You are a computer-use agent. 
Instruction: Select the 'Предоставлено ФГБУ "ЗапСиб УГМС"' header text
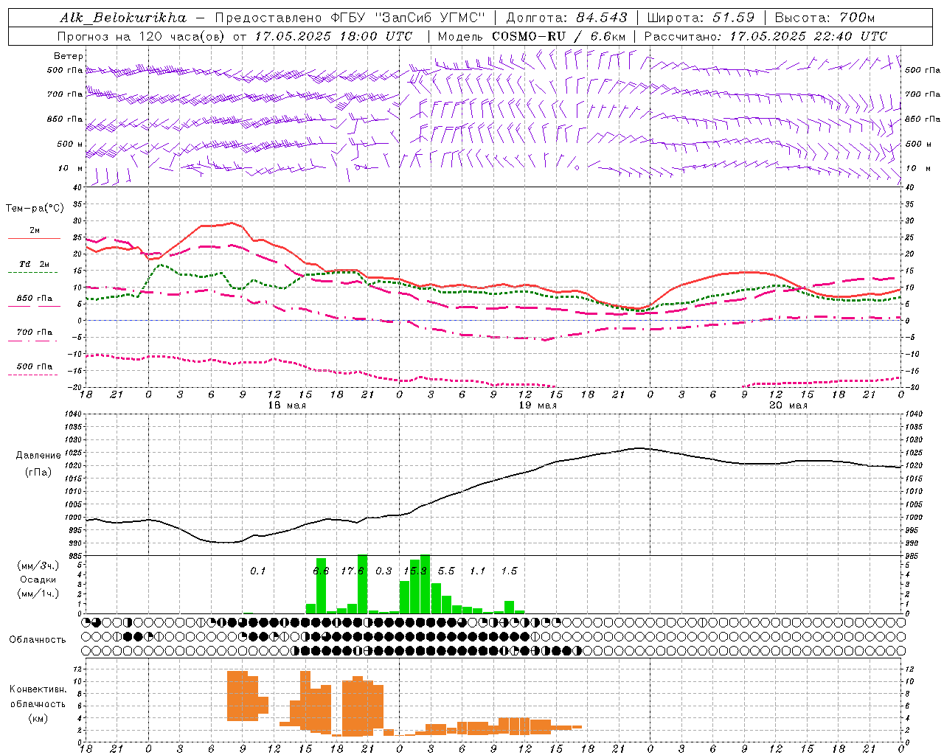click(350, 18)
